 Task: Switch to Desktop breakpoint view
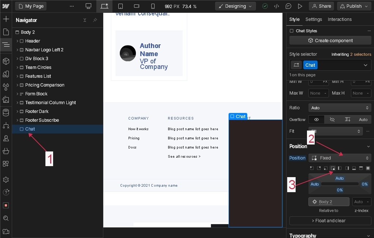88,6
